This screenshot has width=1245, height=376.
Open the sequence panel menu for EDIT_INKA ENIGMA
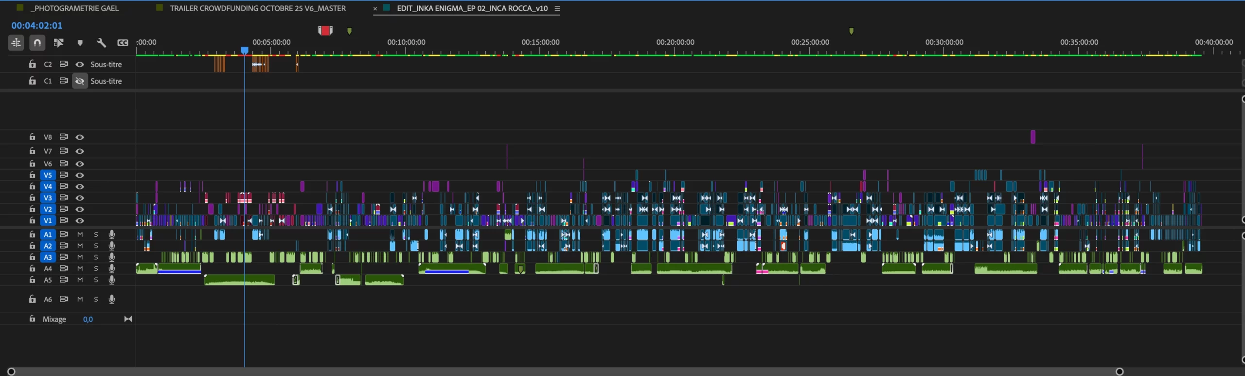pyautogui.click(x=557, y=8)
